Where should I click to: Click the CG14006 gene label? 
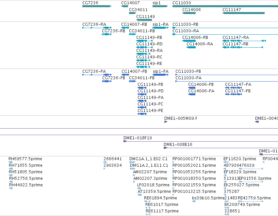pyautogui.click(x=191, y=10)
